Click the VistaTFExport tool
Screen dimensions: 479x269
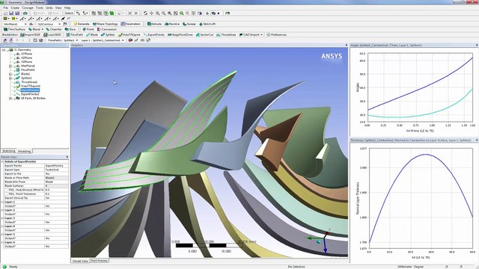129,35
